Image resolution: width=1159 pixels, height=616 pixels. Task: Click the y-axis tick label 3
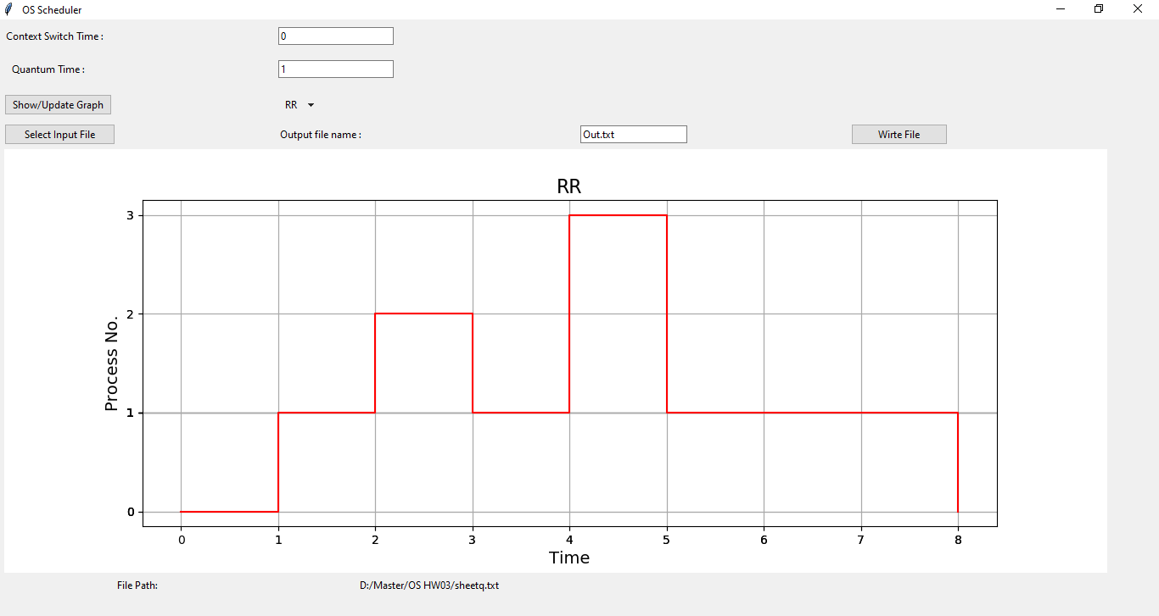point(131,215)
